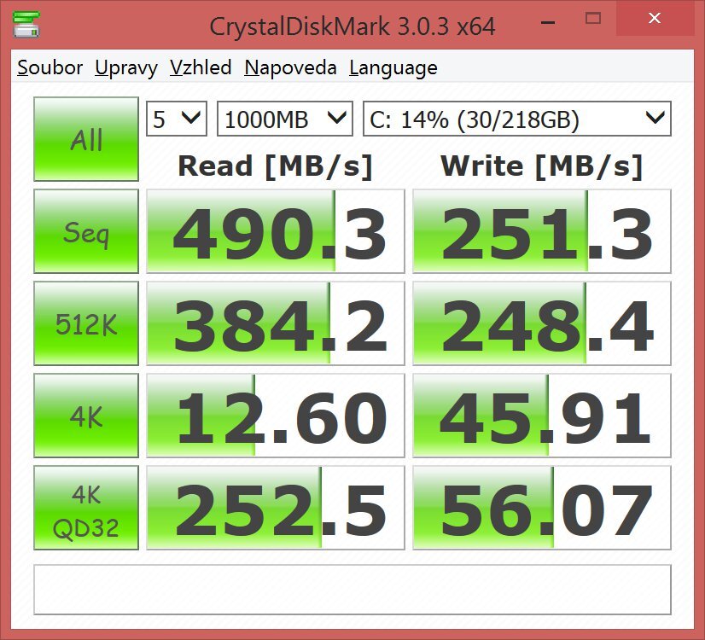This screenshot has width=705, height=640.
Task: Run the Seq sequential test
Action: [x=85, y=230]
